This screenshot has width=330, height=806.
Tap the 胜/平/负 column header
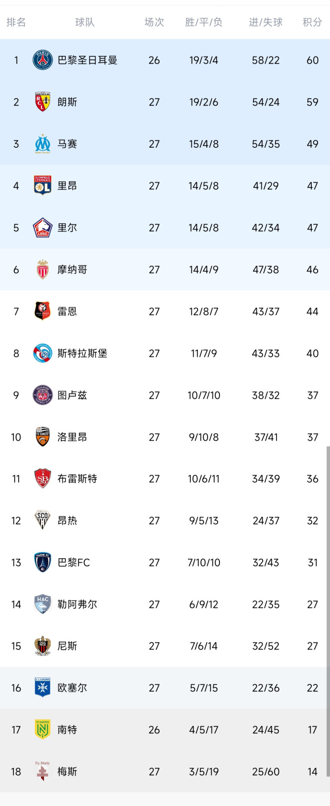tap(203, 22)
